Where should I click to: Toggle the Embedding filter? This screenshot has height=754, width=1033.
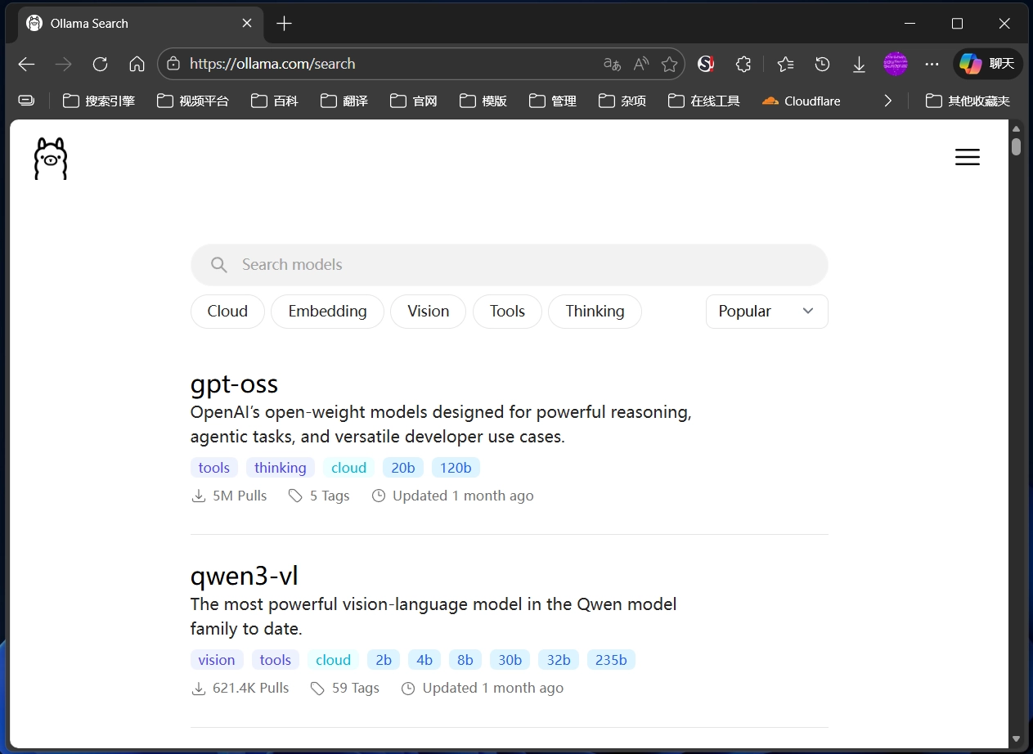(x=327, y=312)
